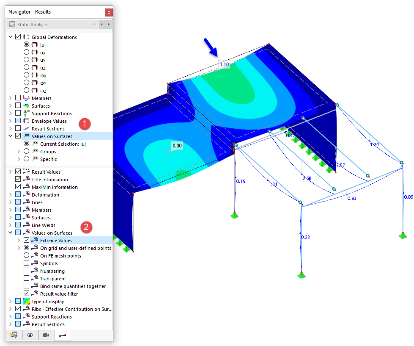414x346 pixels.
Task: Click the Envelope Values icon
Action: pos(26,121)
